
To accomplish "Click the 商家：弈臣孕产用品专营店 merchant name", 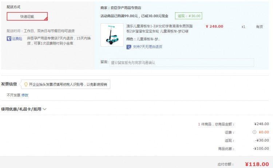I will click(120, 8).
